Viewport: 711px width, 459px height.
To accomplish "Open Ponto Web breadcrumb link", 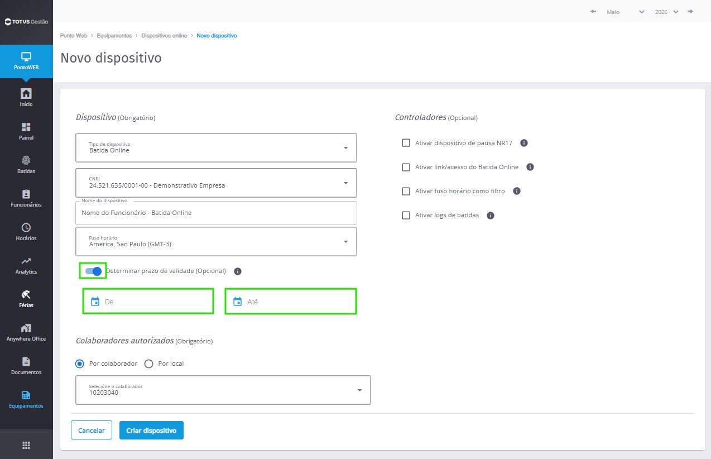I will click(x=74, y=36).
